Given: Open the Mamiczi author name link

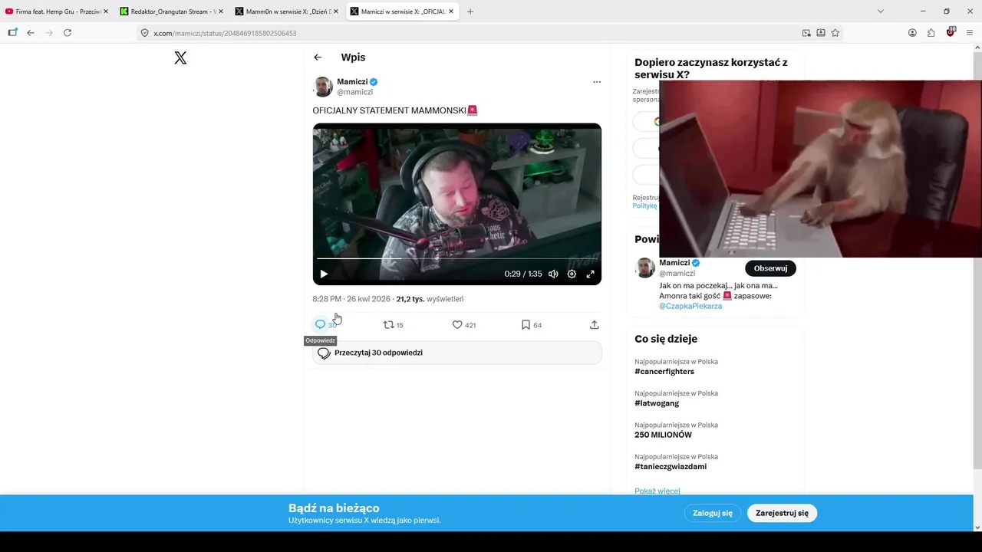Looking at the screenshot, I should [x=352, y=82].
